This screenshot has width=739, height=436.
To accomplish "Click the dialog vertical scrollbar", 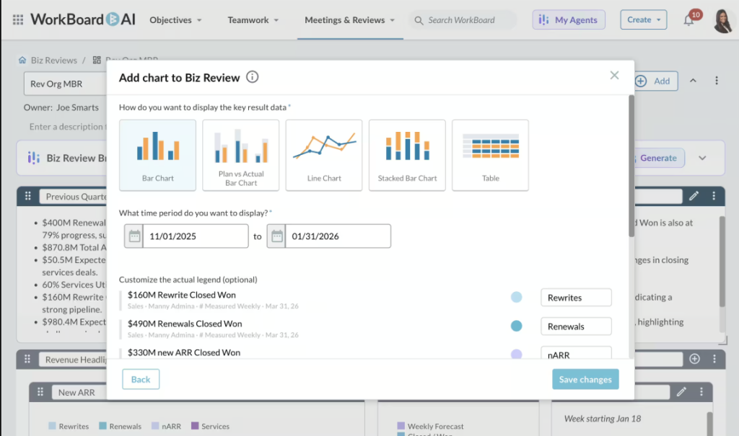I will tap(631, 166).
